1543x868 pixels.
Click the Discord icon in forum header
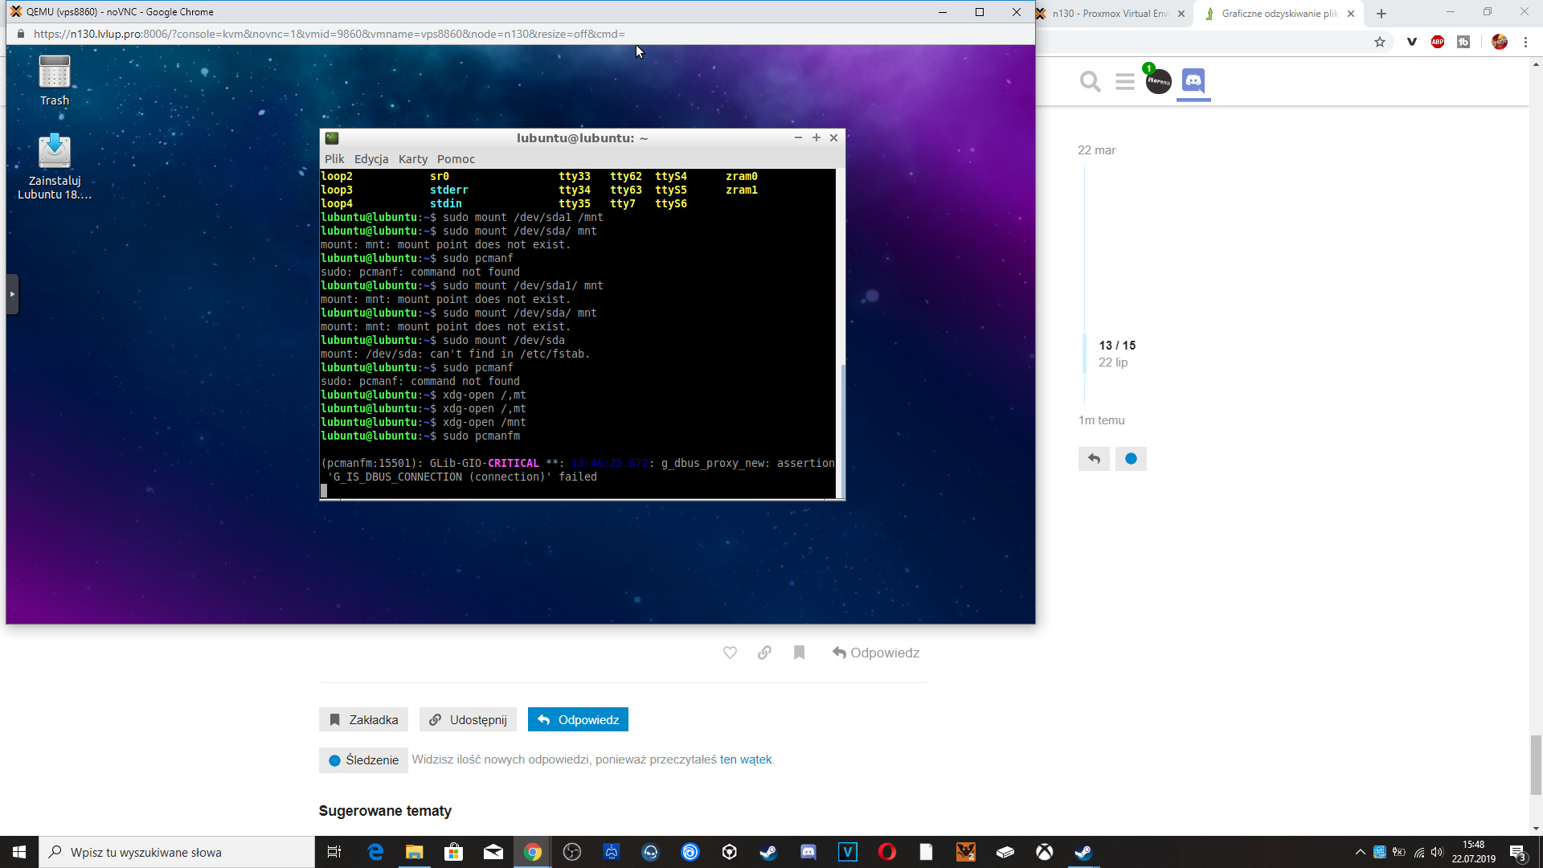point(1193,80)
